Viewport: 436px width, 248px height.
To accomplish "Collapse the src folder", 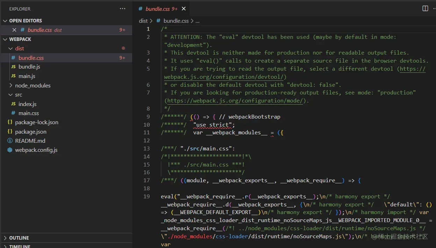I will [10, 94].
